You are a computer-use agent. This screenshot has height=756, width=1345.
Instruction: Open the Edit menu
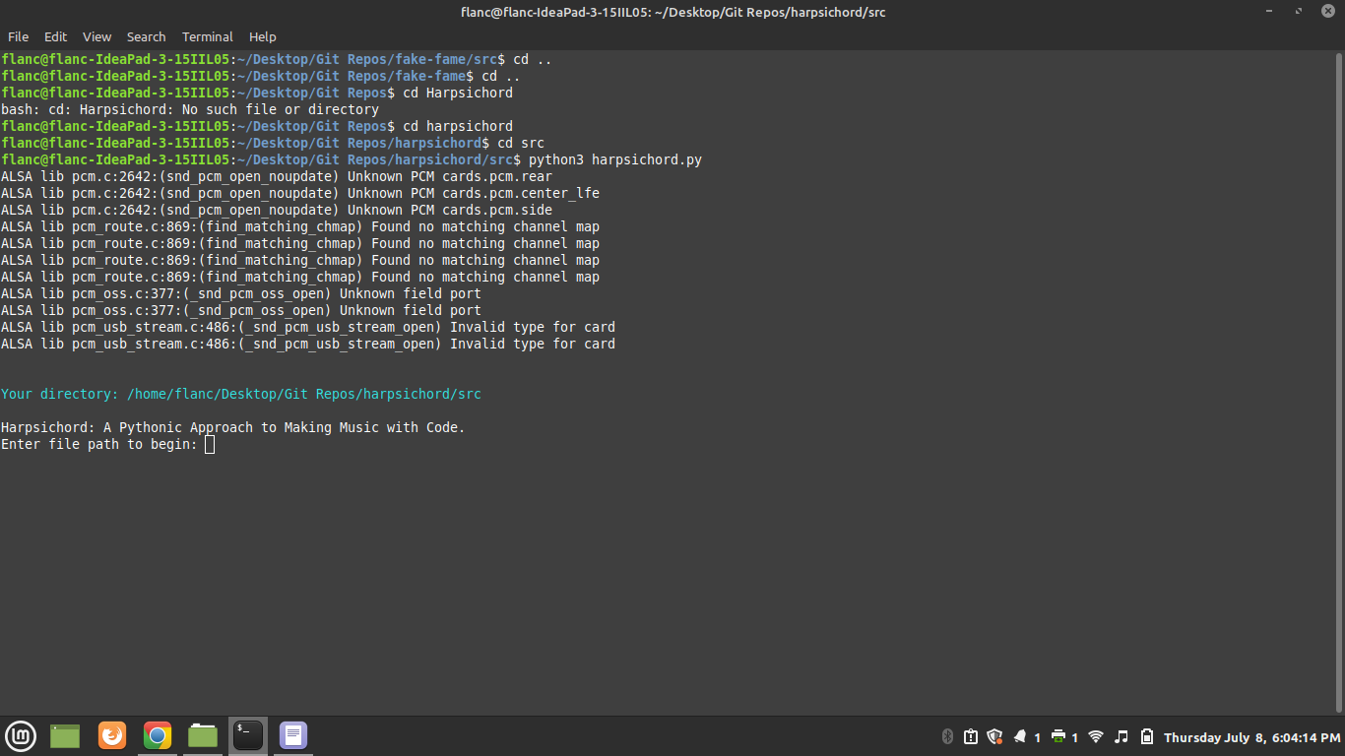[55, 36]
